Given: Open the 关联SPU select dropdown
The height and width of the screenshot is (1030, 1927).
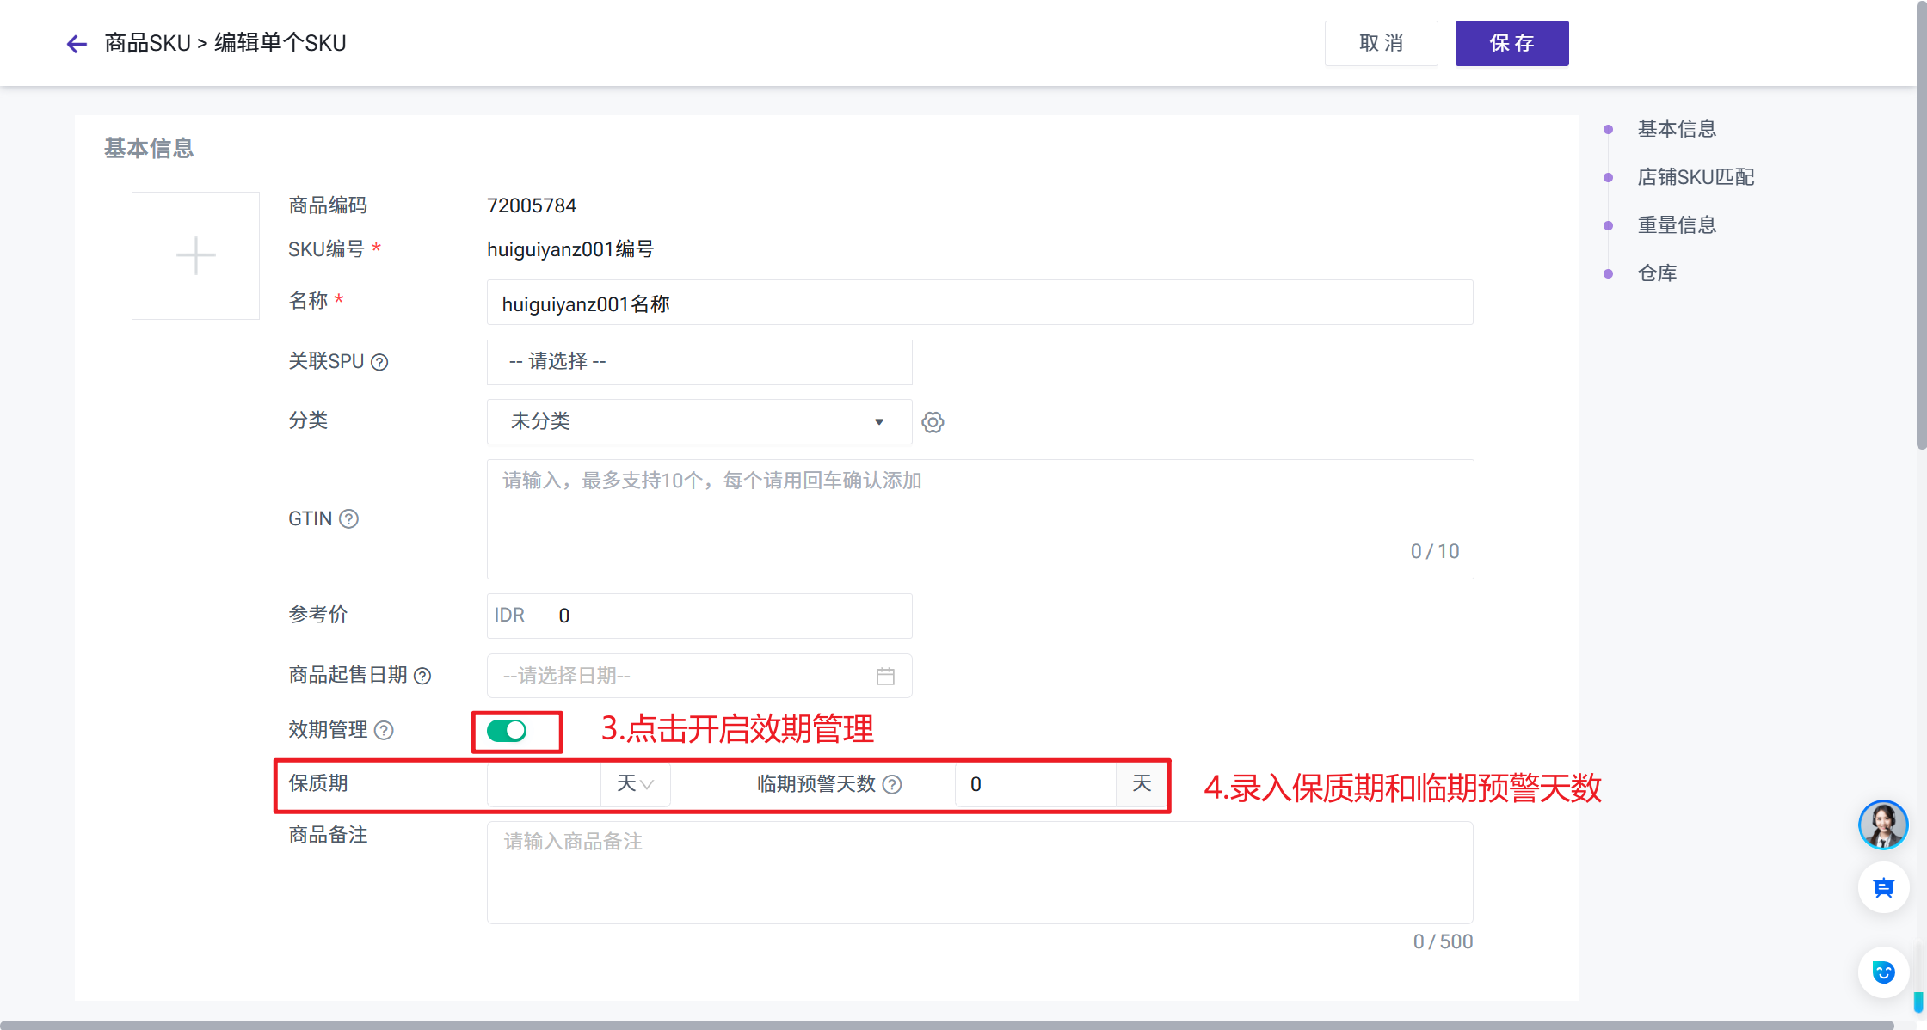Looking at the screenshot, I should click(699, 362).
